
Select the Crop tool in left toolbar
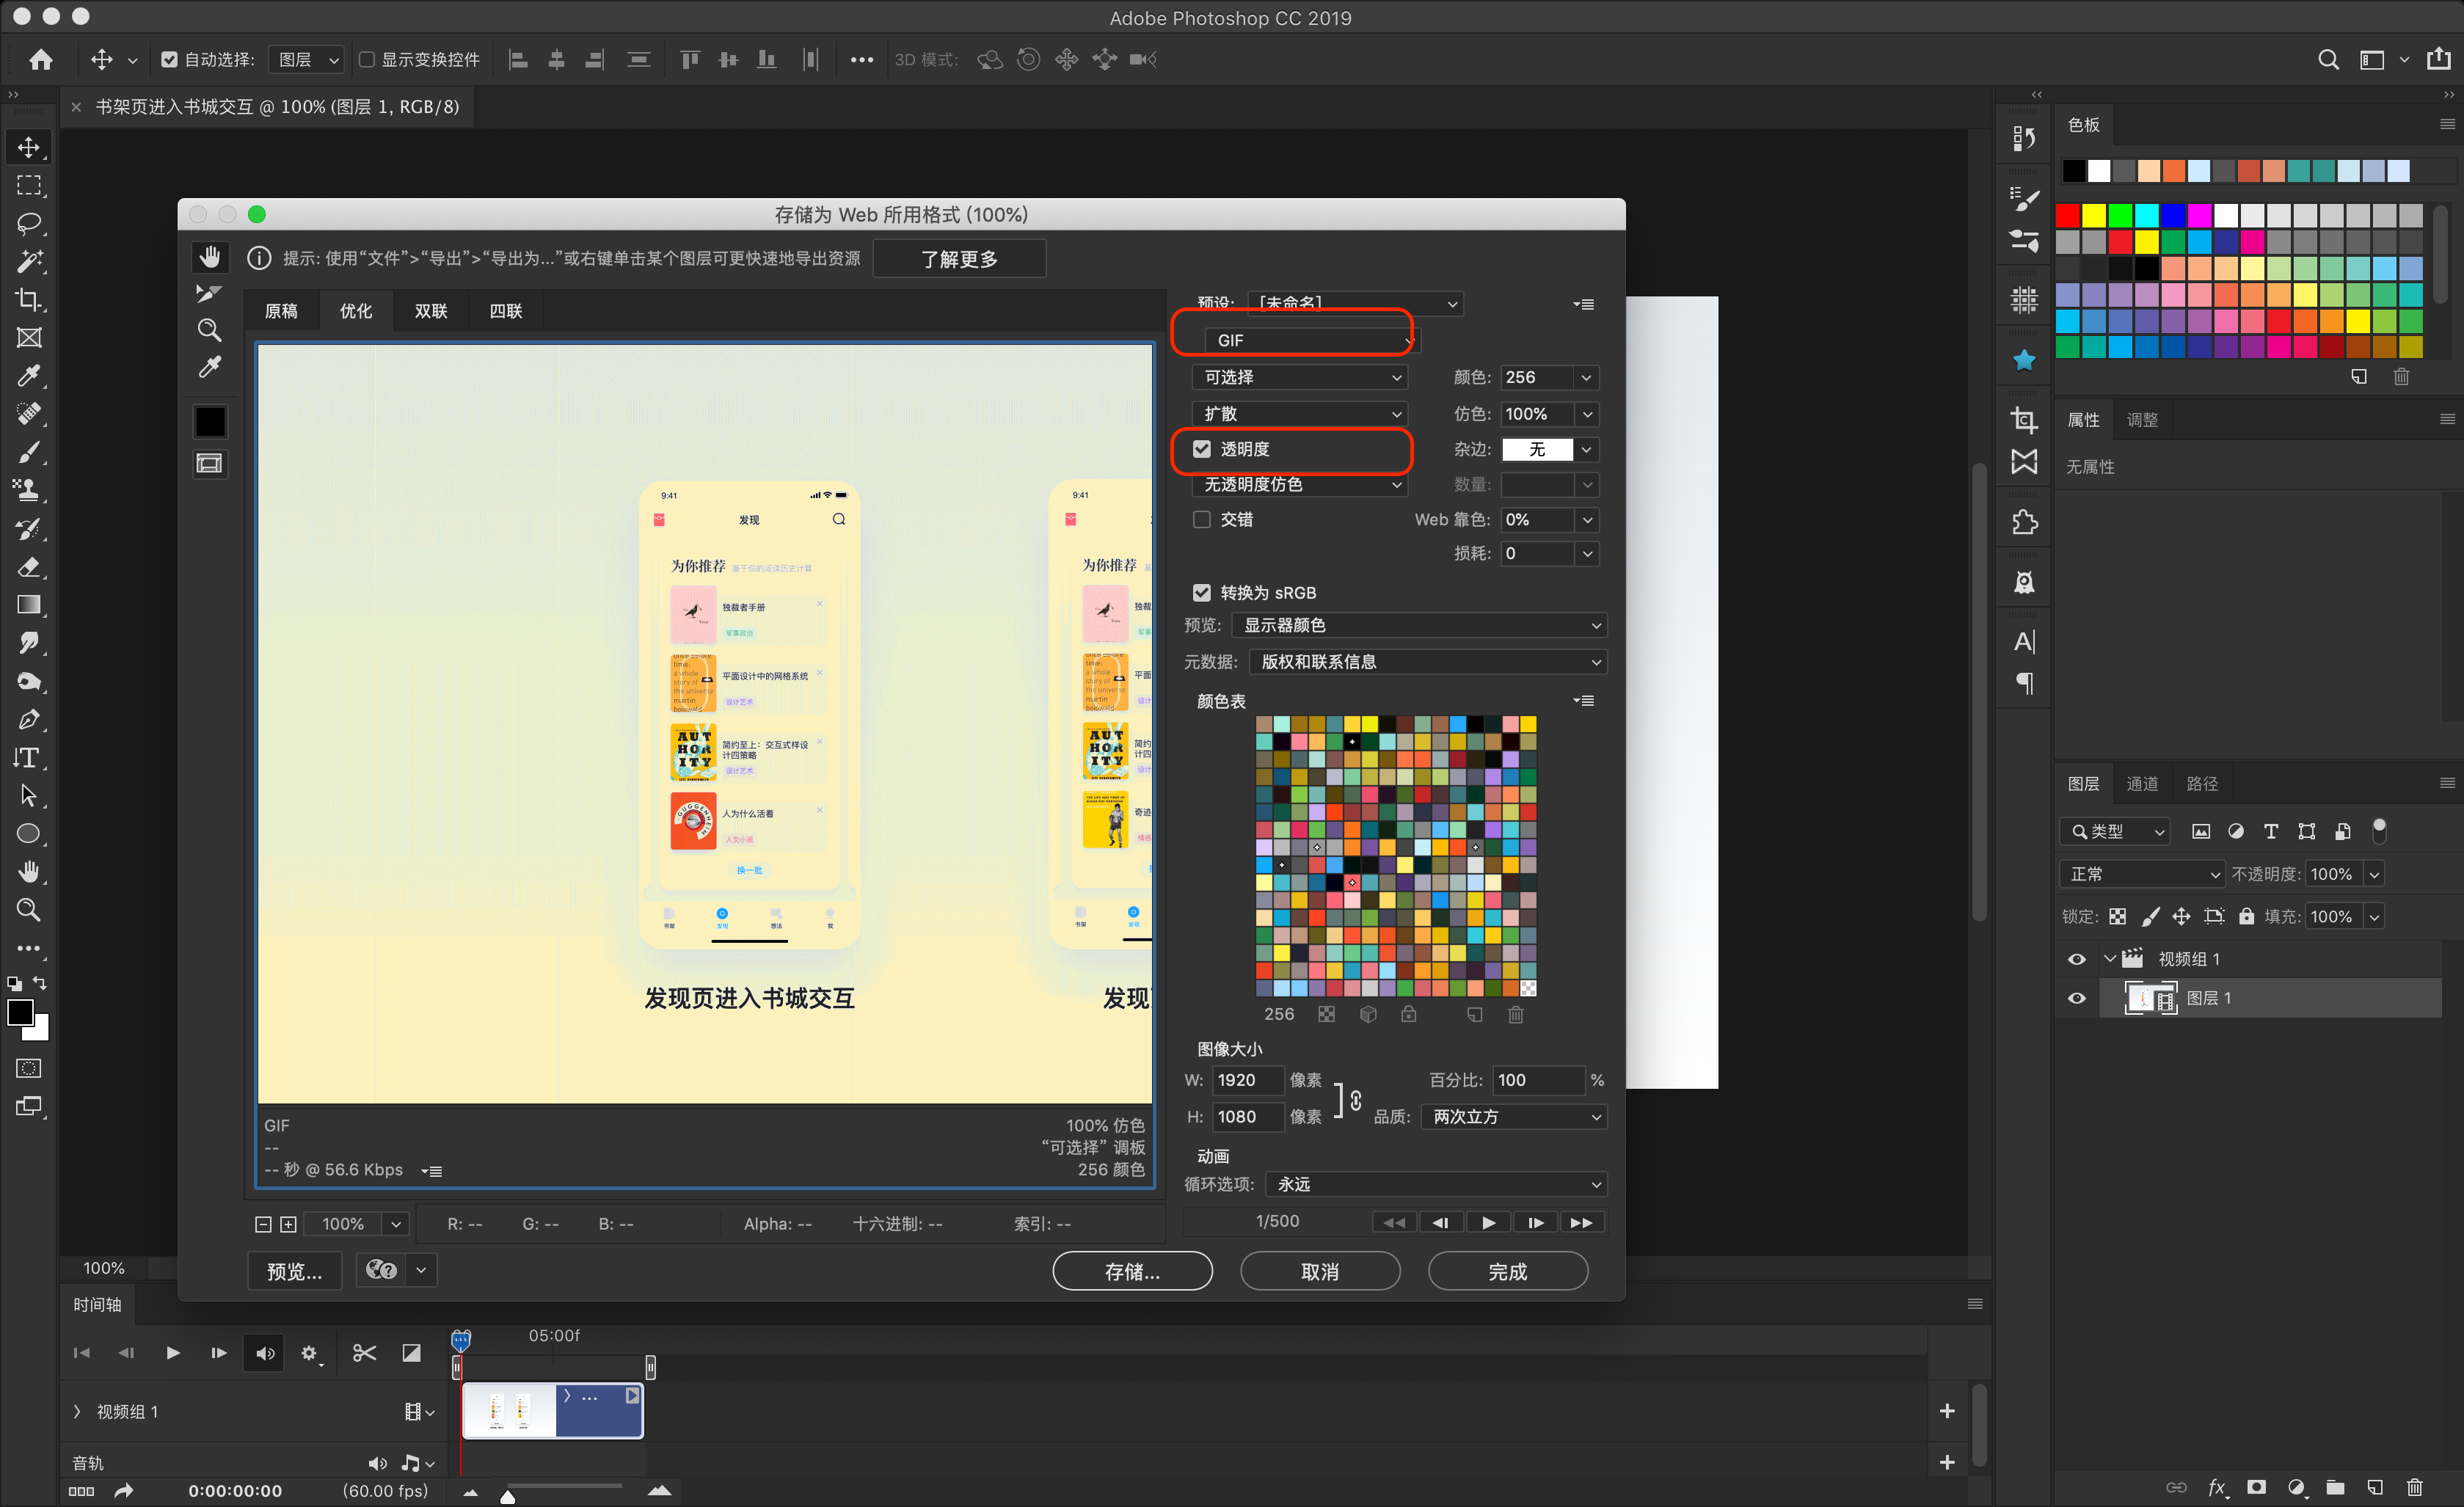pos(29,299)
